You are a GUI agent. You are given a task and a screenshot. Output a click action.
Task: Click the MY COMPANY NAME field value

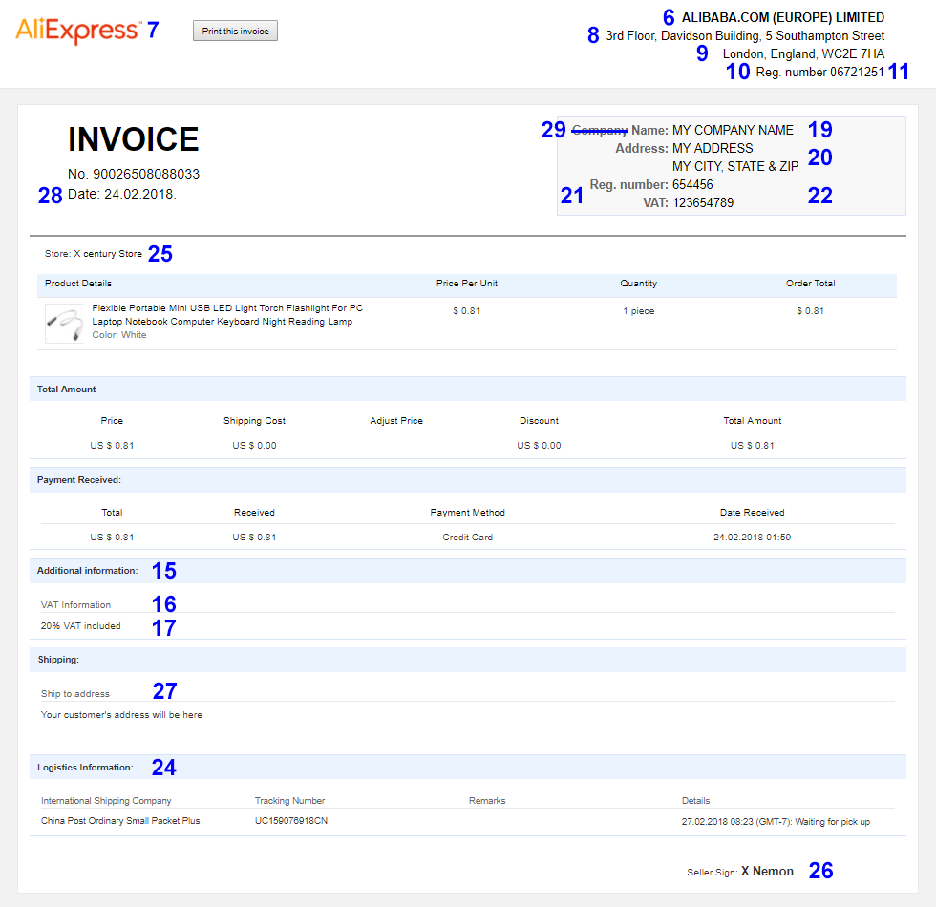(733, 130)
